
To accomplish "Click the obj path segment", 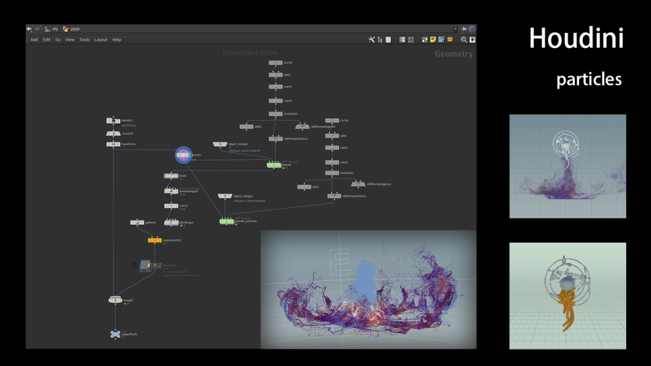I will [51, 29].
